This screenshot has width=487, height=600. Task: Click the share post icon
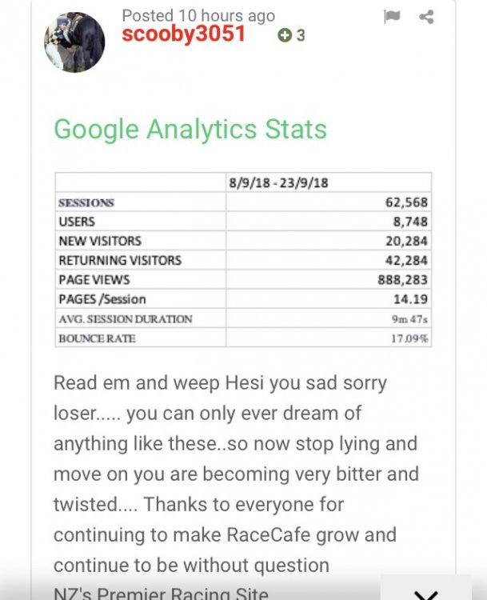tap(426, 17)
